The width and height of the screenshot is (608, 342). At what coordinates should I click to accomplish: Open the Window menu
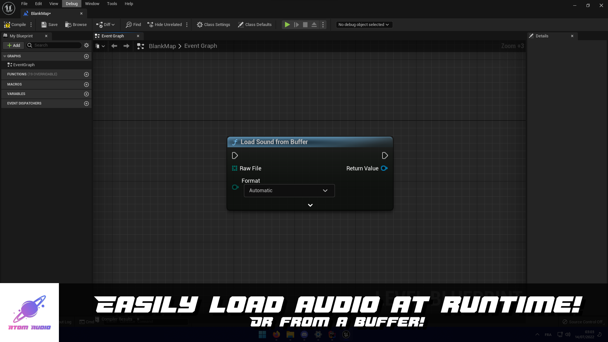(x=92, y=4)
